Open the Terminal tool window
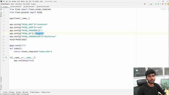Screen dimensions: 169x95 point(25,92)
